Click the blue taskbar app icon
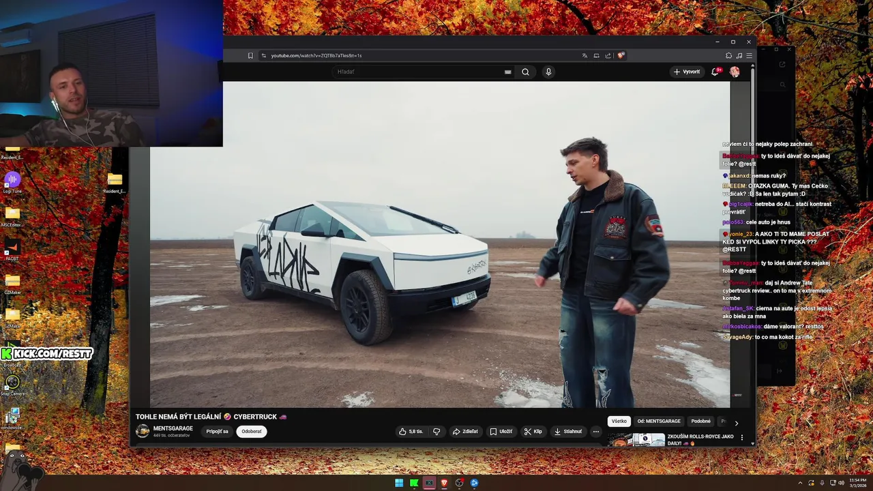Viewport: 873px width, 491px height. 475,483
